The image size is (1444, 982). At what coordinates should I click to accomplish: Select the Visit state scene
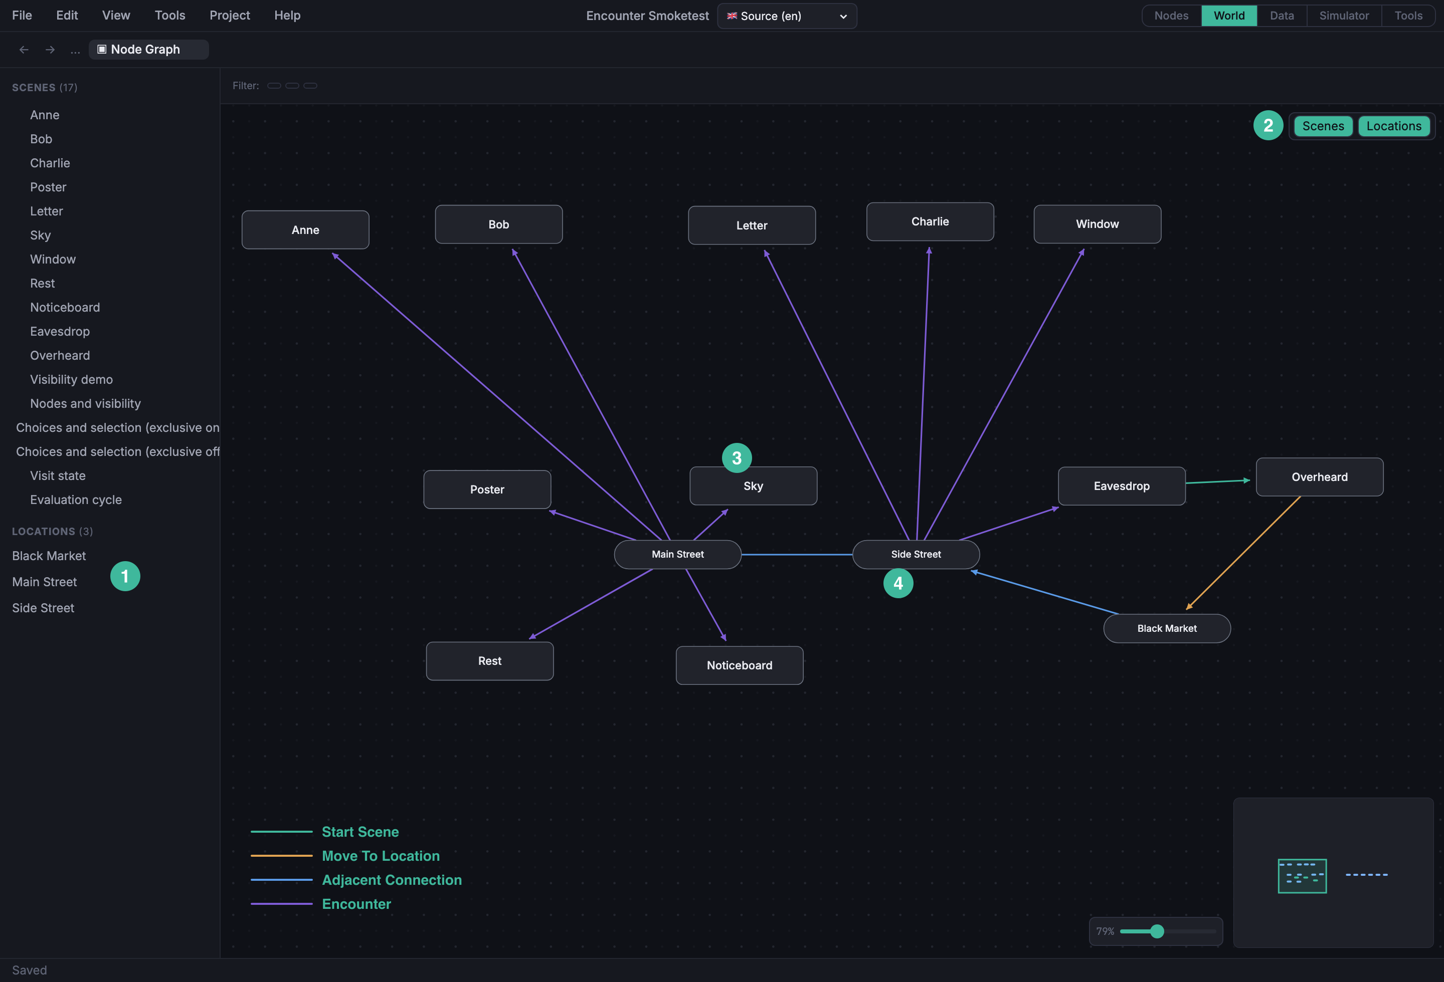tap(58, 476)
